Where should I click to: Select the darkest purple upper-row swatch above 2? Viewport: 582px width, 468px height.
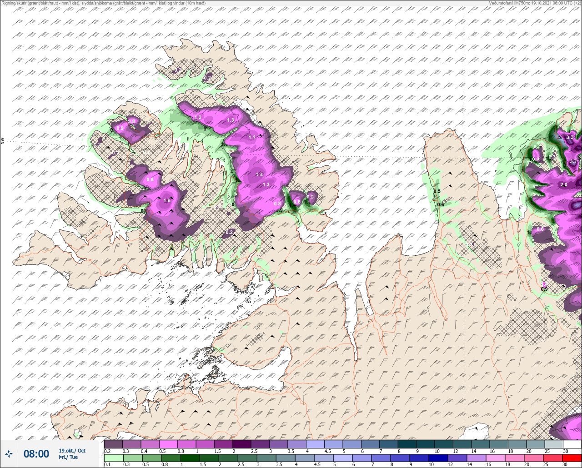coord(241,444)
